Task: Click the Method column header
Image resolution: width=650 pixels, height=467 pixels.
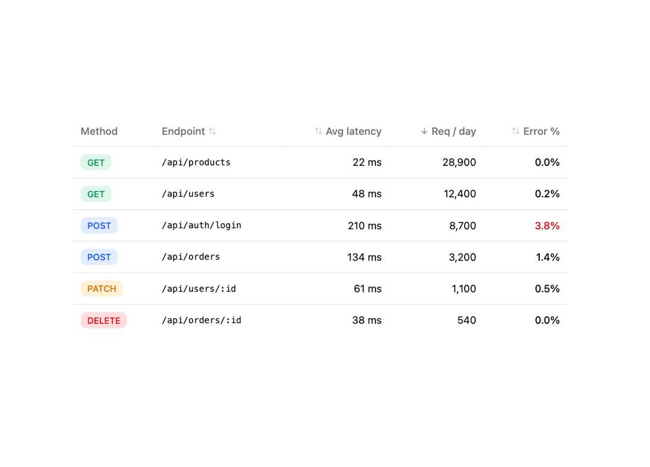Action: [99, 131]
